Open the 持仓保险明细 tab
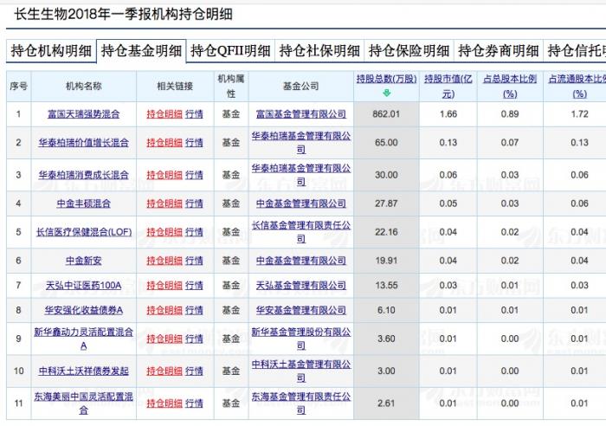This screenshot has height=426, width=606. click(x=409, y=51)
